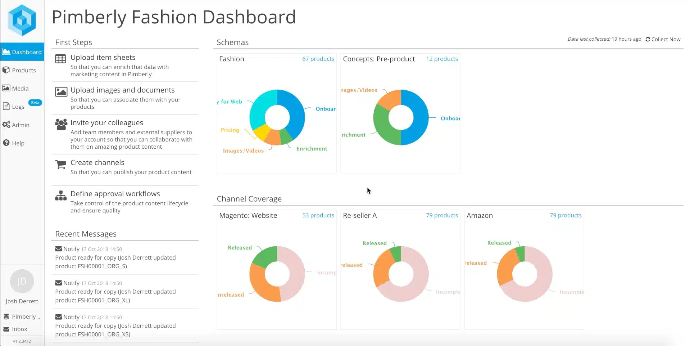690x346 pixels.
Task: Click the Concepts: Pre-product schema title
Action: (379, 59)
